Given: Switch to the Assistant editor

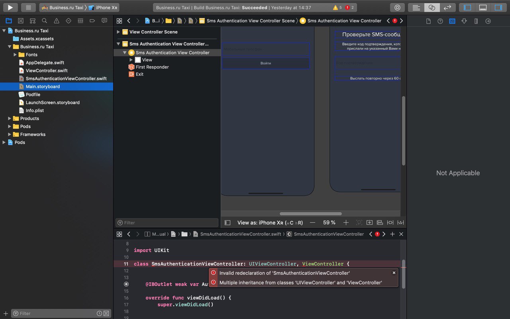Looking at the screenshot, I should (432, 7).
